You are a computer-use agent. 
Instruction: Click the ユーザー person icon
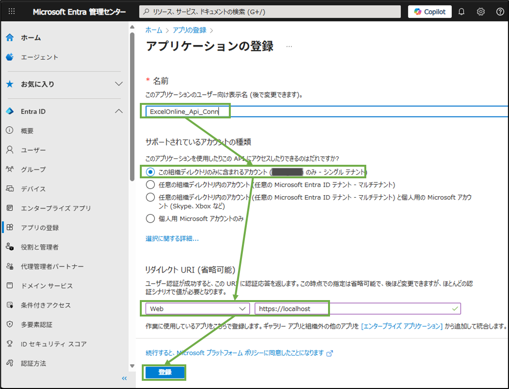10,150
